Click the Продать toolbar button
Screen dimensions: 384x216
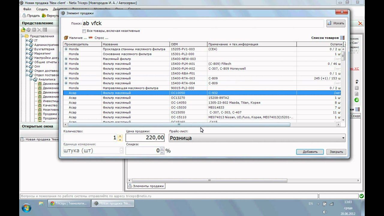click(x=31, y=16)
